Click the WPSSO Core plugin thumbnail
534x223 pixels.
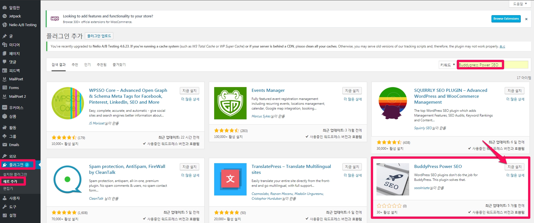click(68, 103)
